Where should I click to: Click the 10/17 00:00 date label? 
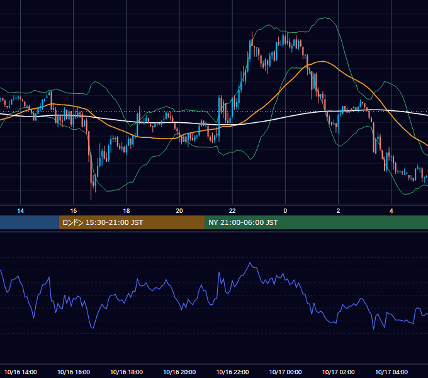285,372
